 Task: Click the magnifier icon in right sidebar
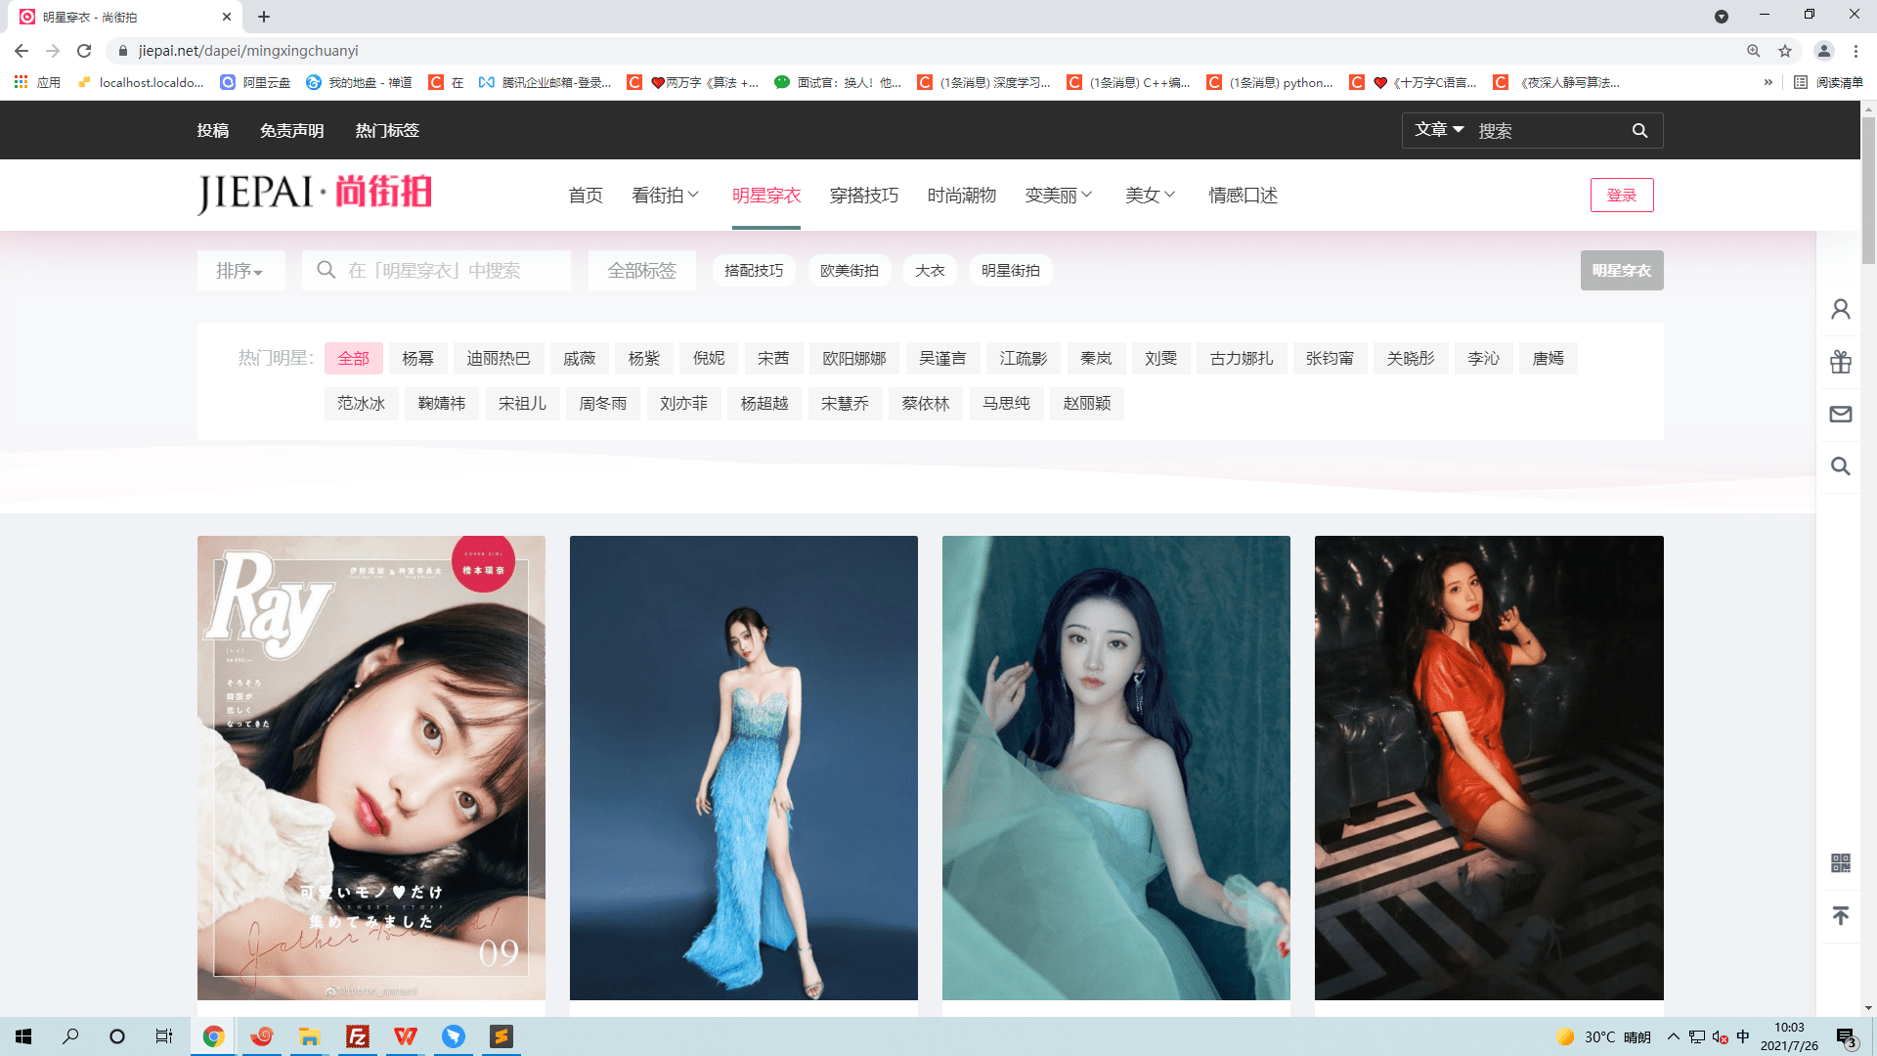[x=1841, y=466]
